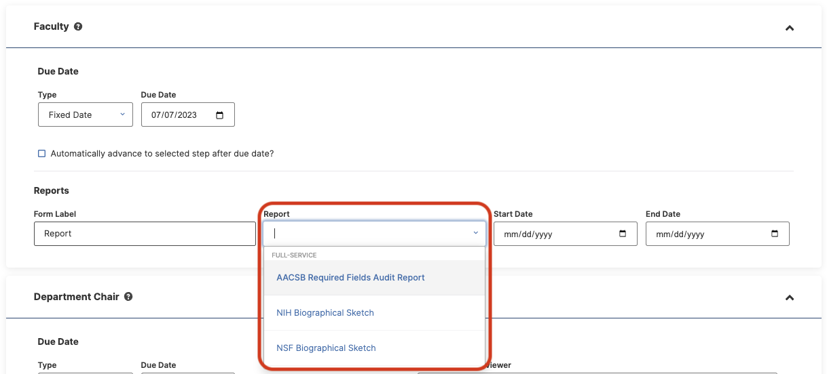Image resolution: width=827 pixels, height=374 pixels.
Task: Click the End Date input field
Action: [718, 234]
